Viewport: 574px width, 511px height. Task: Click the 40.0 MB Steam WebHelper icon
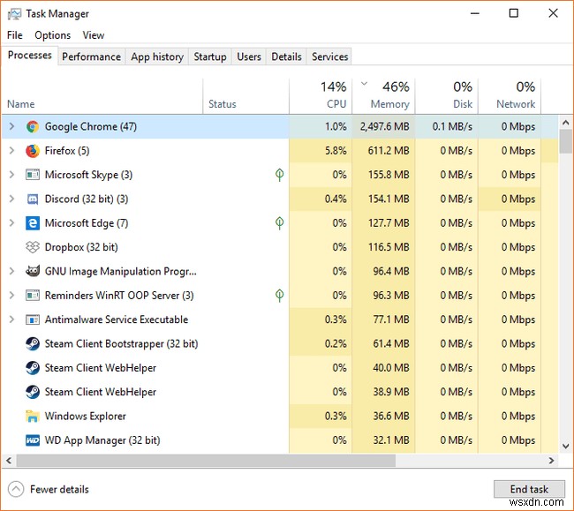click(33, 368)
